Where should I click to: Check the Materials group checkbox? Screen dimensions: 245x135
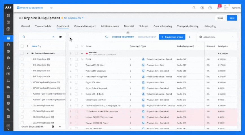(x=76, y=53)
